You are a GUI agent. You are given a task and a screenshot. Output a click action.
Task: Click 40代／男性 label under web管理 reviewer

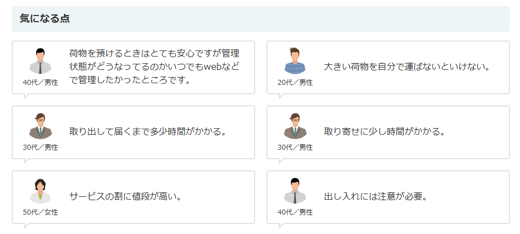tap(40, 83)
